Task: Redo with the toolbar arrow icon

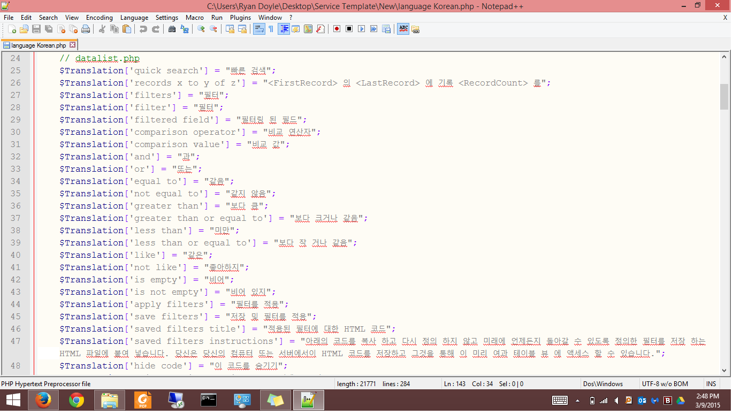Action: click(155, 29)
